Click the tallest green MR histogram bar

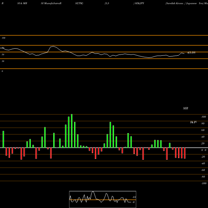point(72,131)
